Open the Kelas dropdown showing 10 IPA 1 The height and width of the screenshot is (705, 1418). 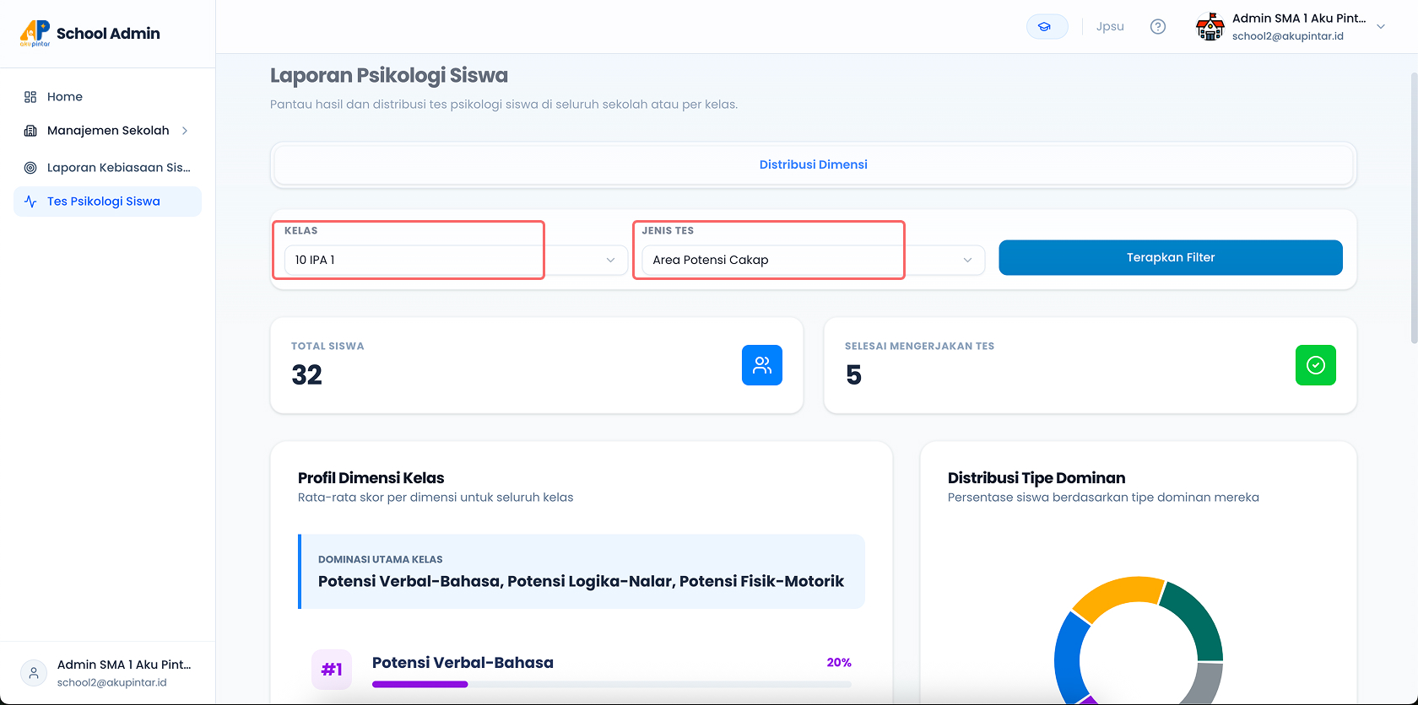456,260
